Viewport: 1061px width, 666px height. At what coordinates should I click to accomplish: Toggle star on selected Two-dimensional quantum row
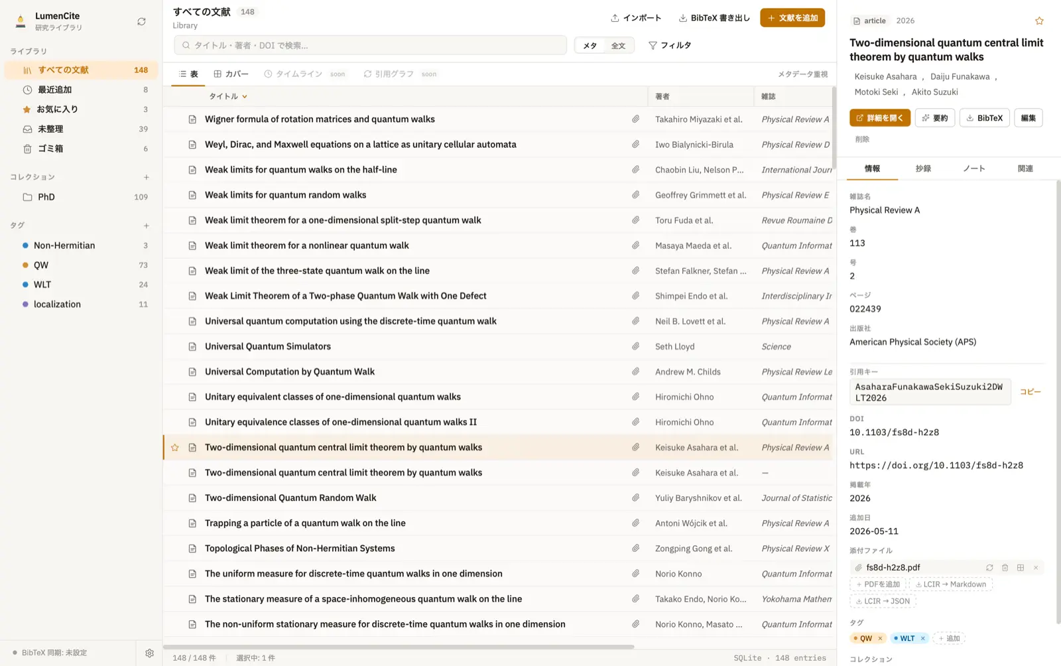point(175,448)
